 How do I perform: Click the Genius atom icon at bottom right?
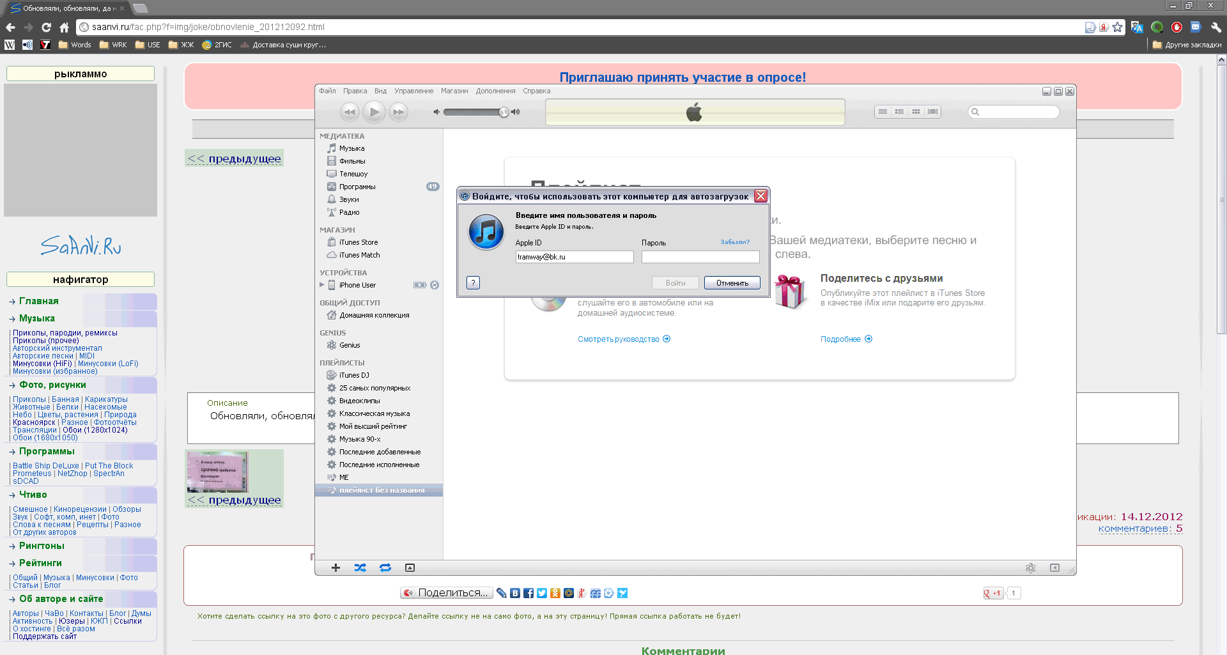[x=1030, y=567]
